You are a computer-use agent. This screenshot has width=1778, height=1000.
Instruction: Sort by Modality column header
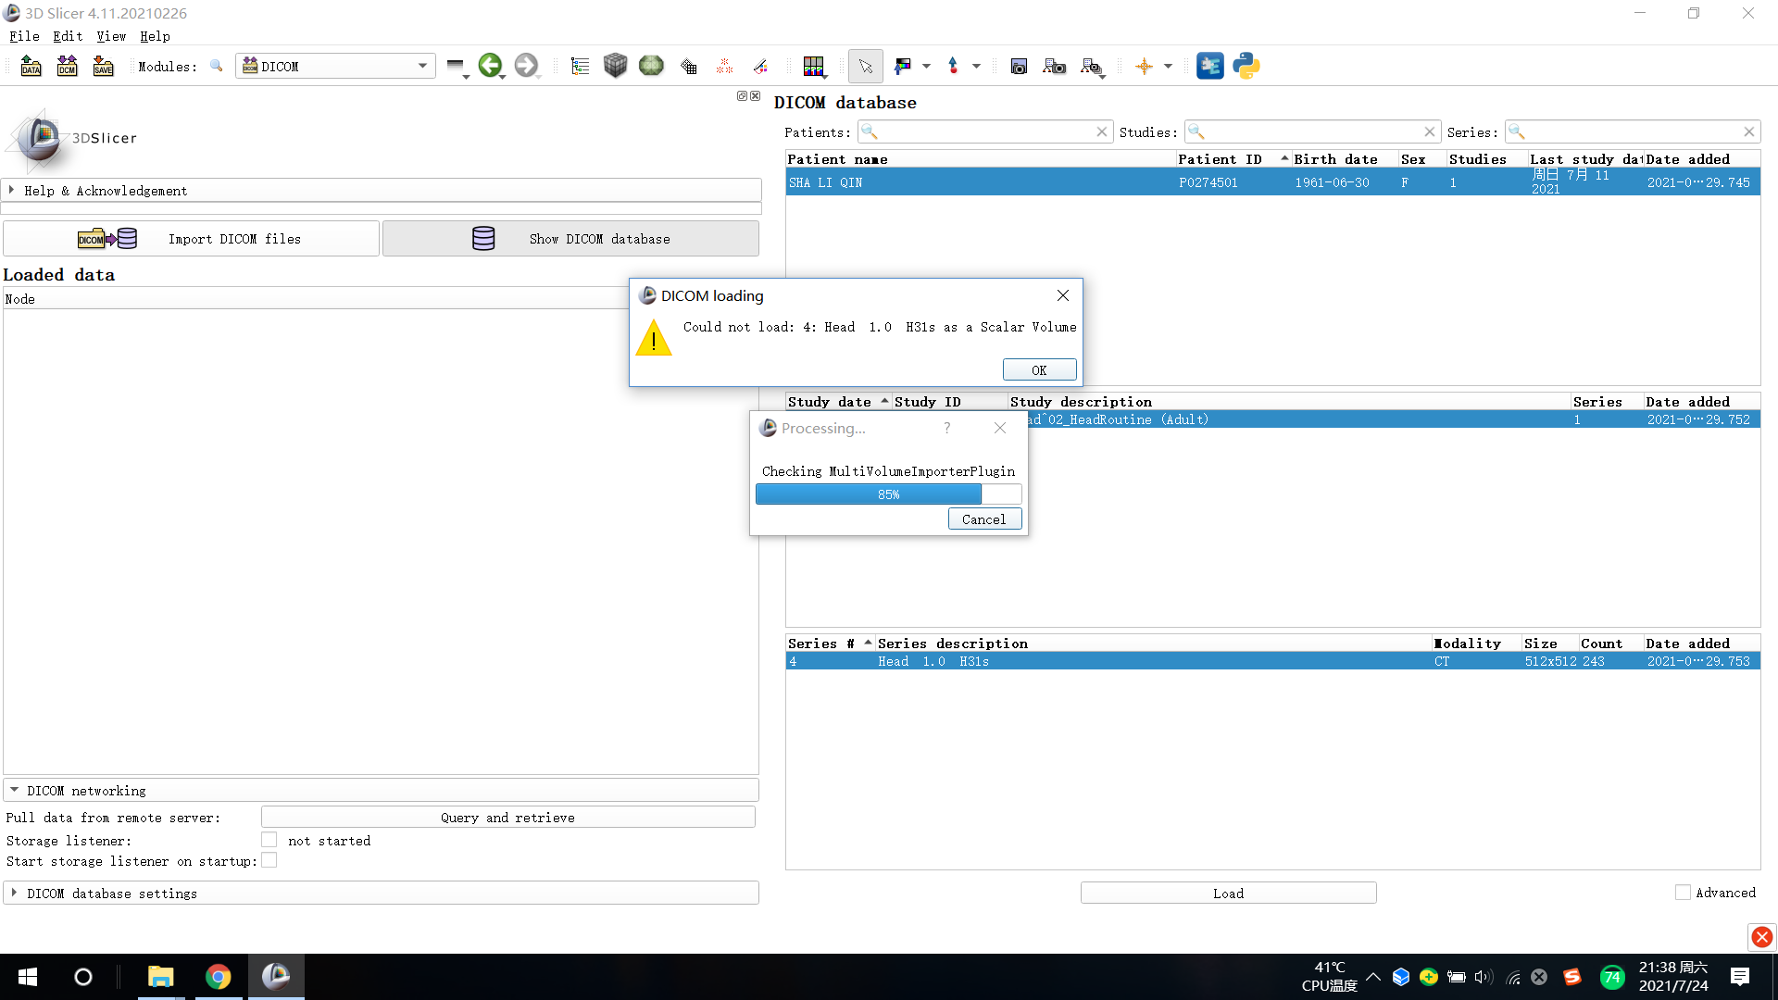(1476, 644)
